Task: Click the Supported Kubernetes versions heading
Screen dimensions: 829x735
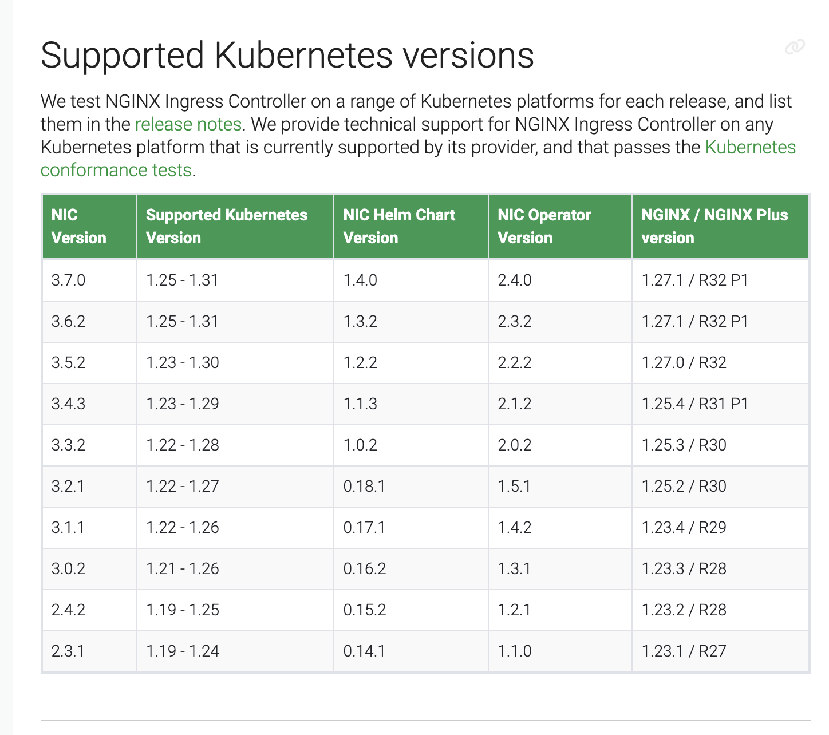Action: coord(287,56)
